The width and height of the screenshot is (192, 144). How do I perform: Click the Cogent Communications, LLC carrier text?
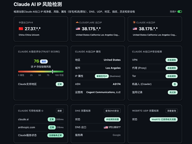[103, 92]
